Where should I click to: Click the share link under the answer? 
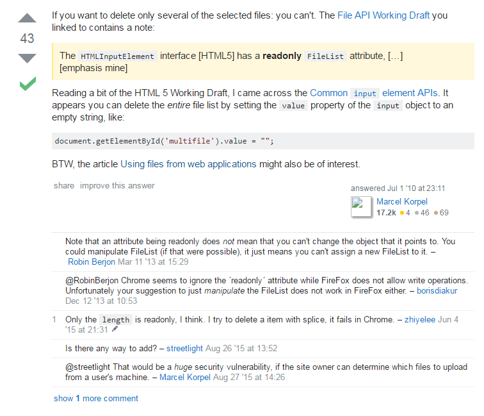point(64,186)
